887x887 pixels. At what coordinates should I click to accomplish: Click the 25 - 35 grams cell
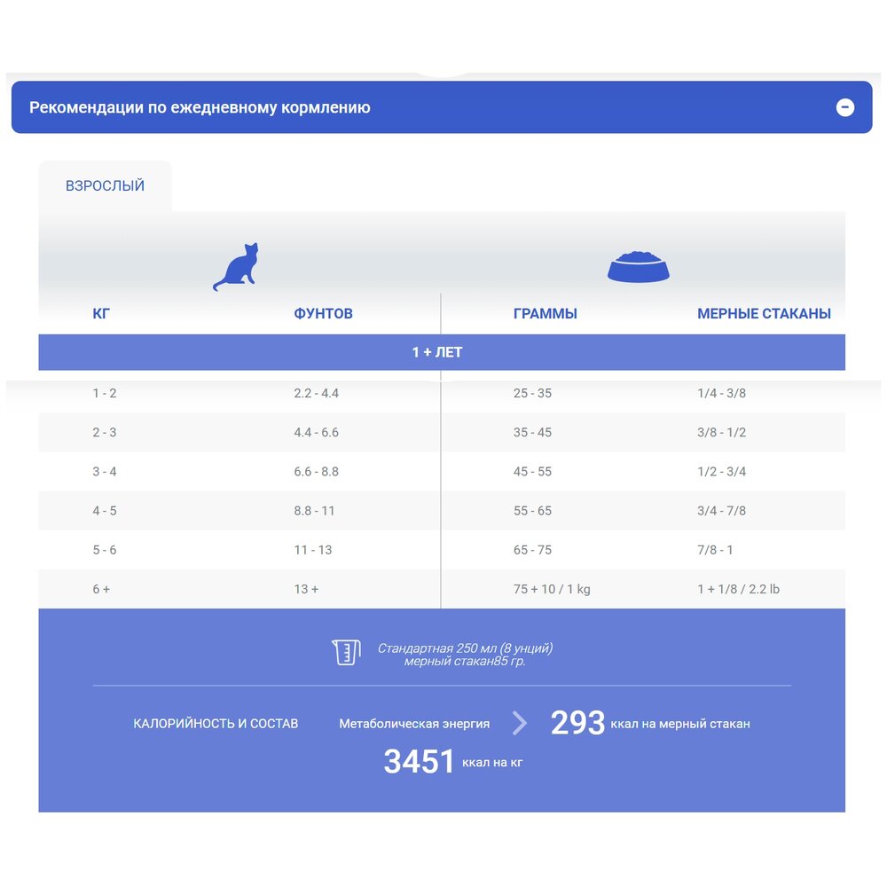pyautogui.click(x=532, y=393)
